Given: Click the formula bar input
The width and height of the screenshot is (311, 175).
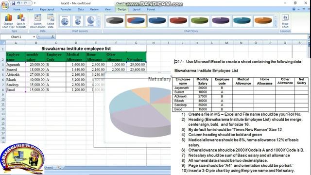Looking at the screenshot, I should (x=181, y=37).
